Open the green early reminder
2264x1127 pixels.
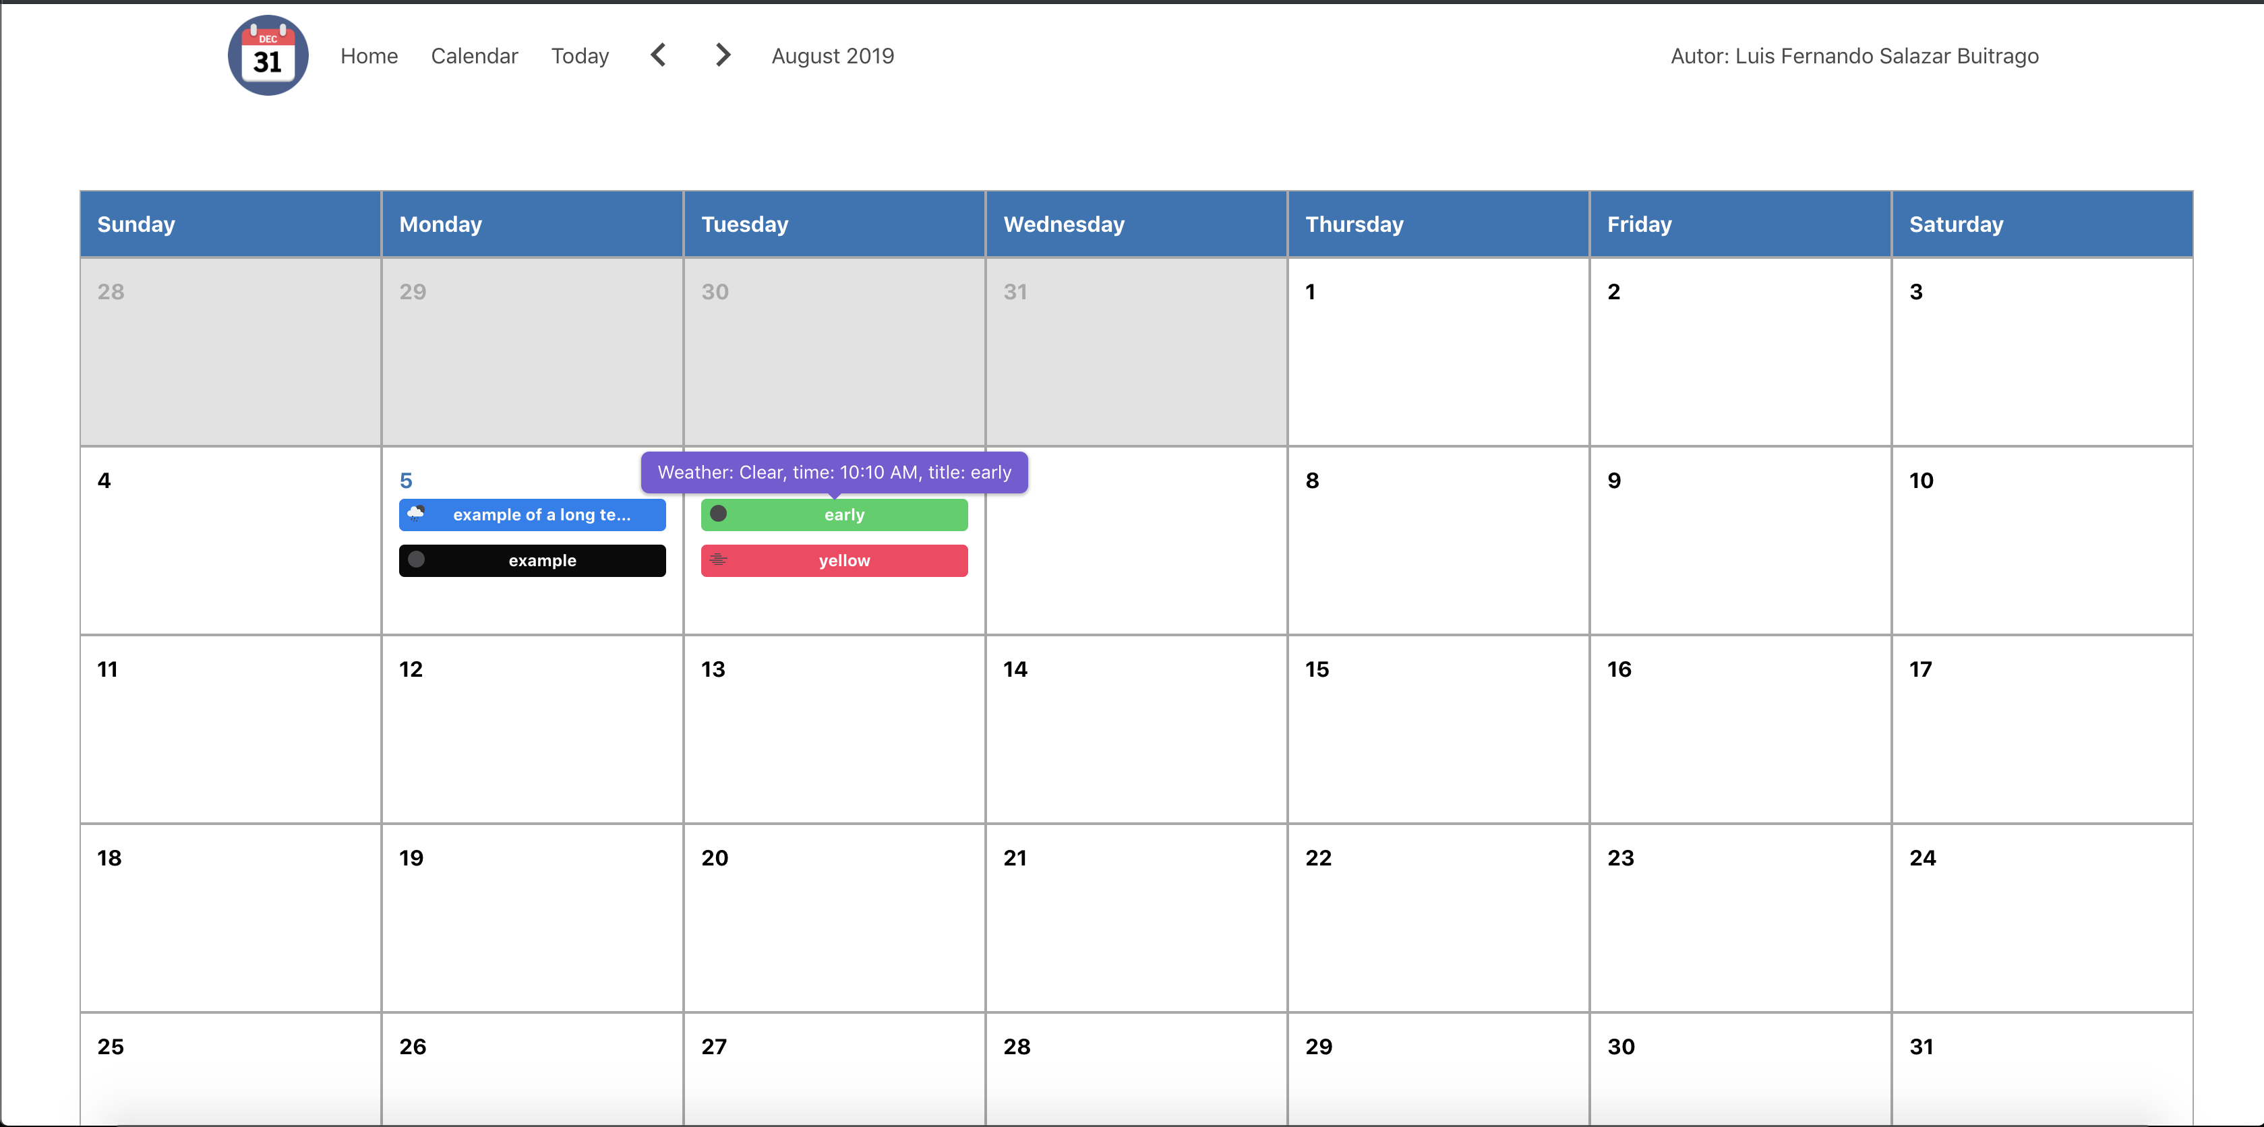coord(843,515)
